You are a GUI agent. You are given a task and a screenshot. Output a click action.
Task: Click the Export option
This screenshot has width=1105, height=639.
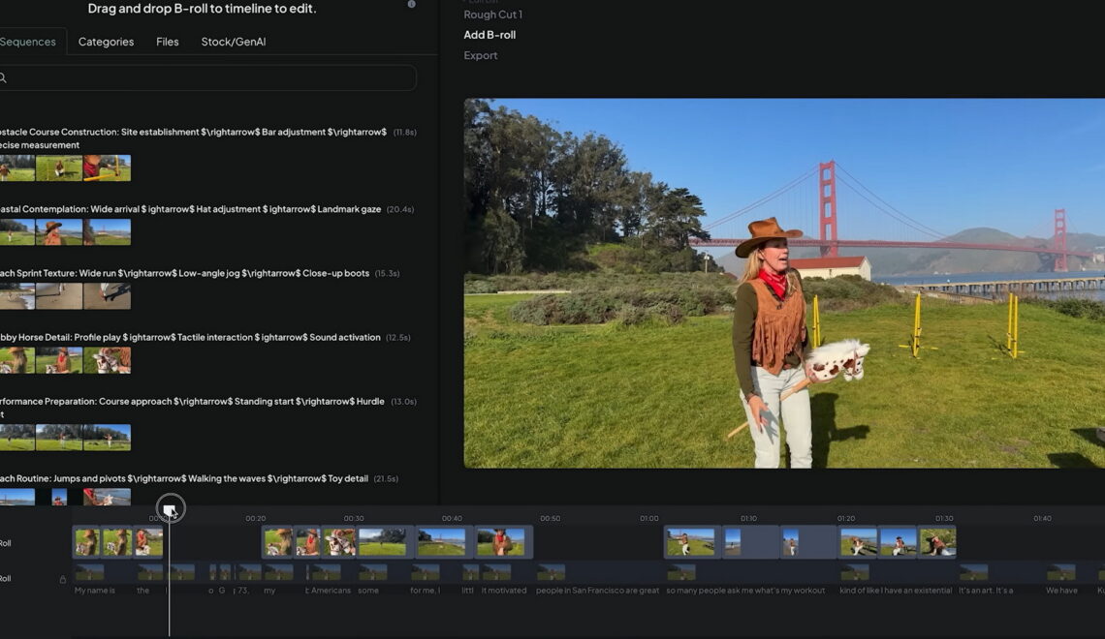(x=481, y=55)
